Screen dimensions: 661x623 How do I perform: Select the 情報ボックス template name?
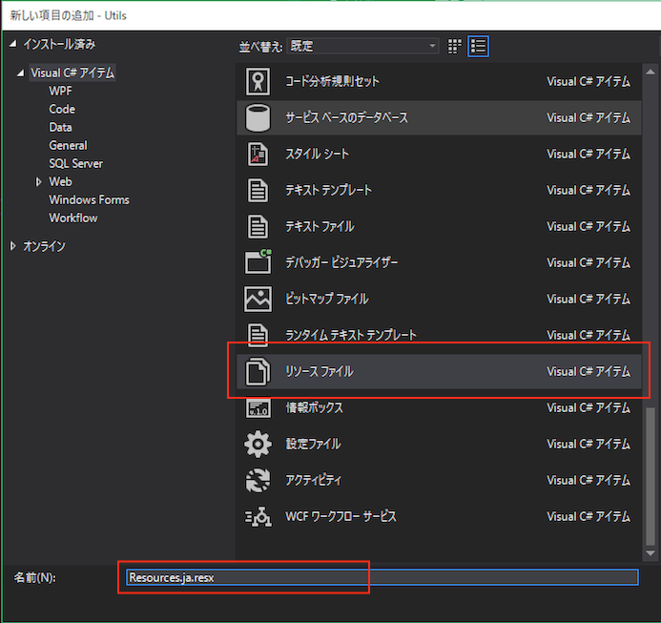[314, 408]
